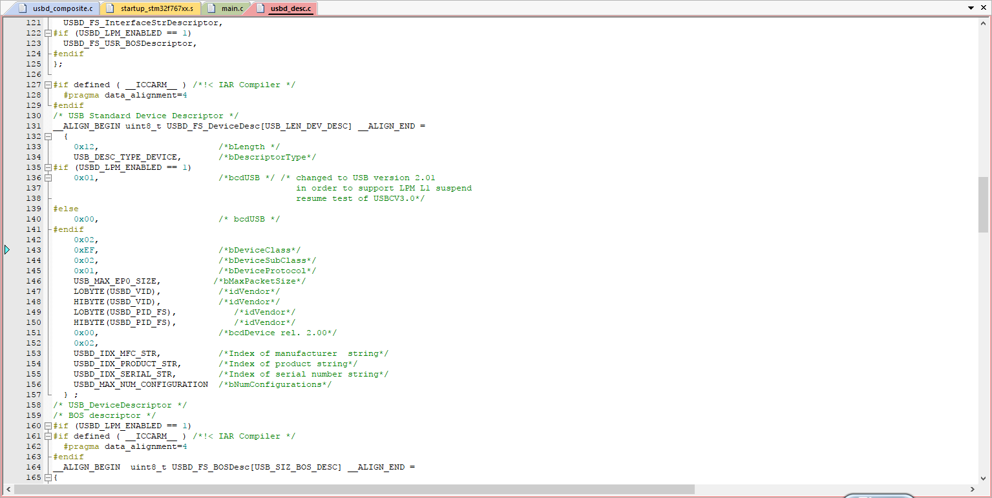Click the 'USB Standard Device Descriptor' comment
992x498 pixels.
tap(146, 116)
